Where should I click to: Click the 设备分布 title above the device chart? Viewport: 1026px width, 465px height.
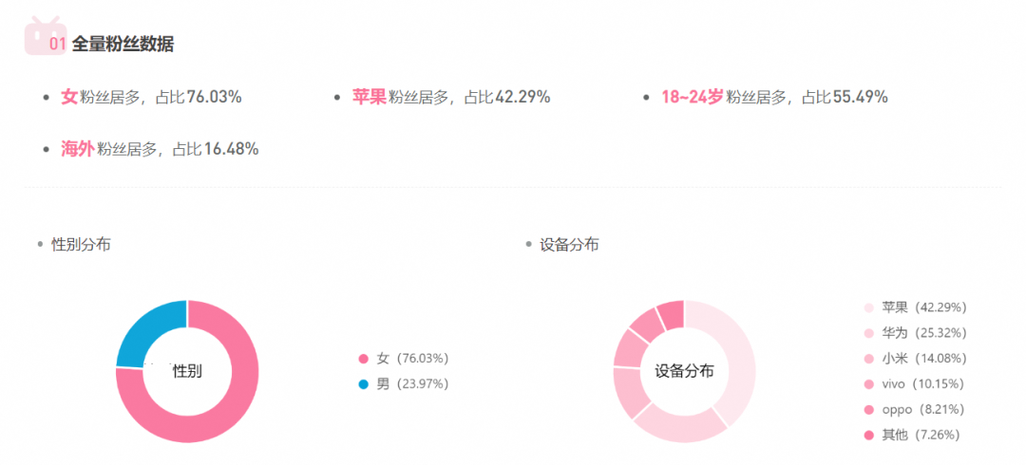[569, 245]
